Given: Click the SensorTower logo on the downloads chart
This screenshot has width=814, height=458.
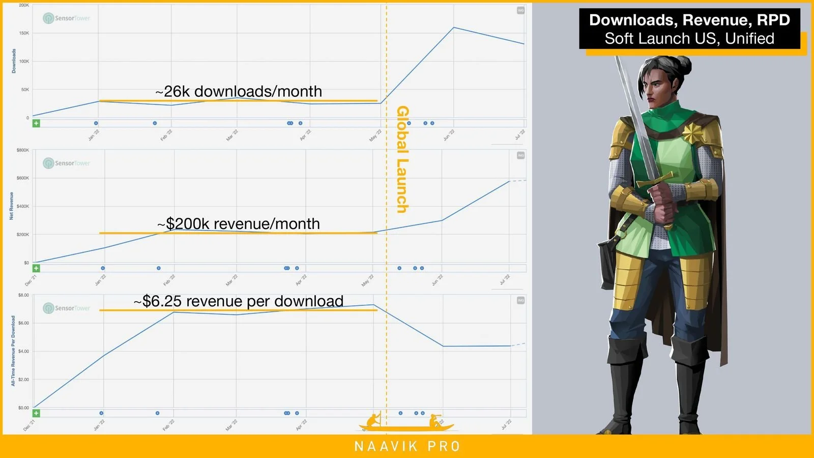Looking at the screenshot, I should 66,18.
